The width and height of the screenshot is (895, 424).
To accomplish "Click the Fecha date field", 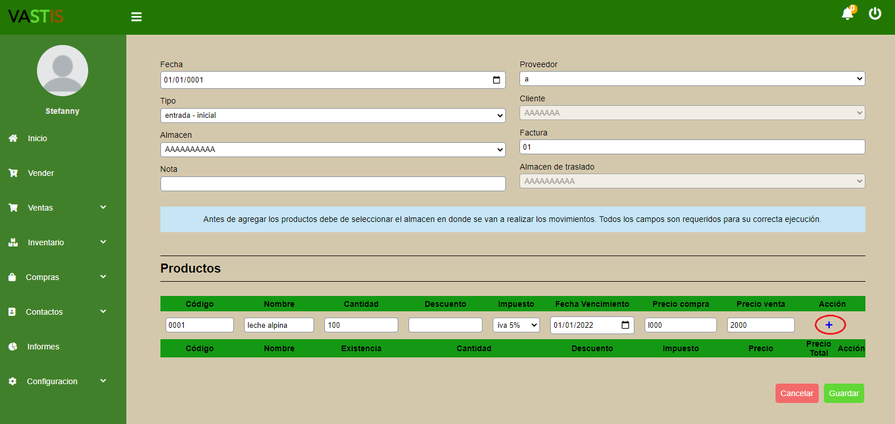I will (x=333, y=80).
